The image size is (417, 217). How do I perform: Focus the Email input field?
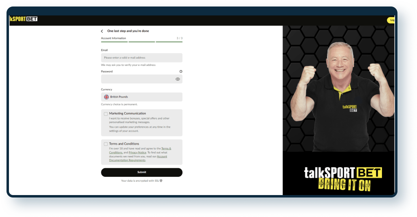(x=142, y=58)
